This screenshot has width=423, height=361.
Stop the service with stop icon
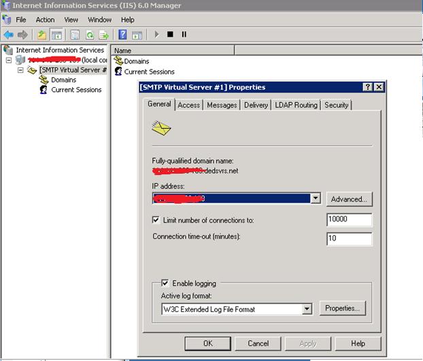pyautogui.click(x=170, y=34)
